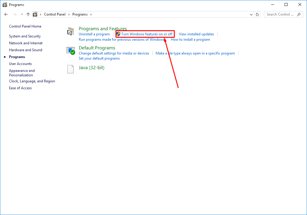Click the shield icon beside Windows features
The height and width of the screenshot is (215, 307).
point(118,34)
